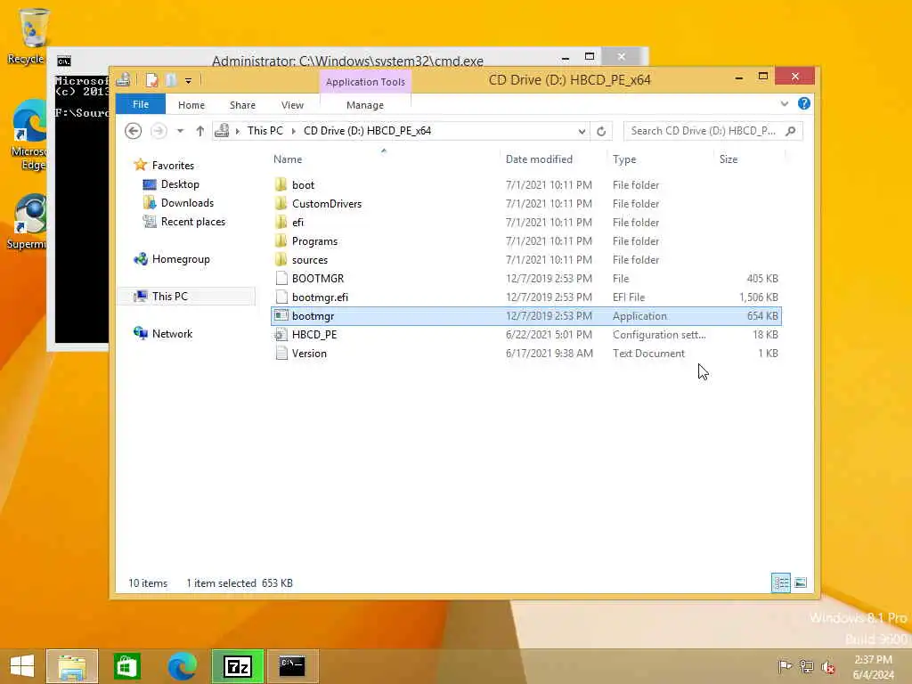Select the bootmgr application icon

[x=281, y=316]
